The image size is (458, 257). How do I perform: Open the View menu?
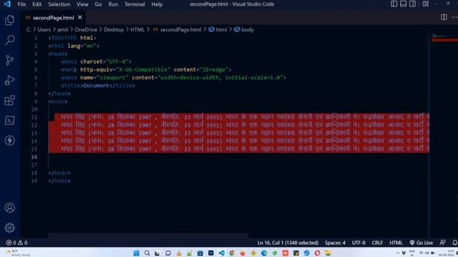(x=82, y=4)
